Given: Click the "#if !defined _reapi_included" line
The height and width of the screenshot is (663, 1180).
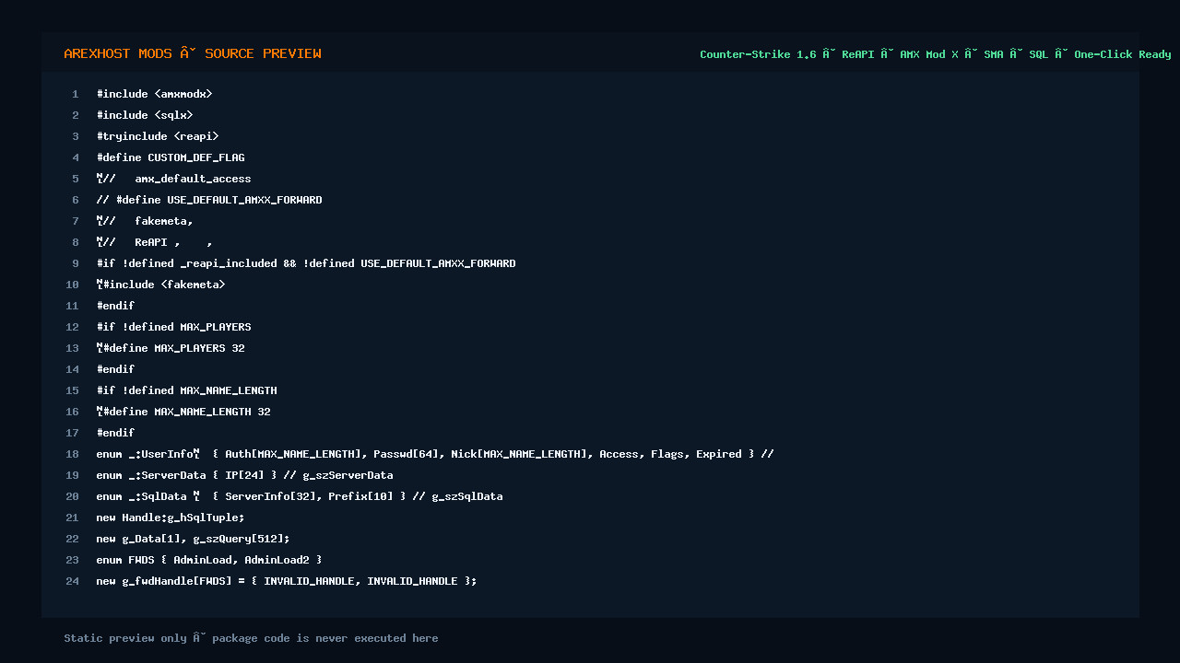Looking at the screenshot, I should click(306, 263).
